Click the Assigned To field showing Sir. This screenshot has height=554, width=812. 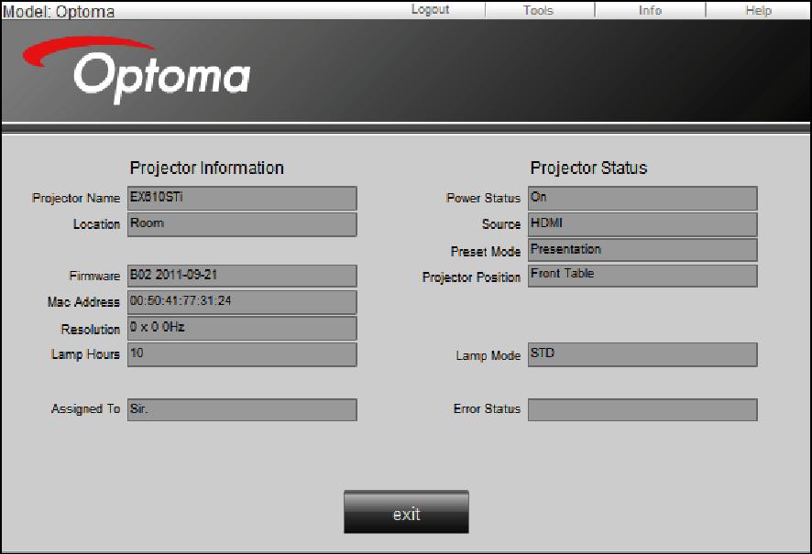pos(242,409)
